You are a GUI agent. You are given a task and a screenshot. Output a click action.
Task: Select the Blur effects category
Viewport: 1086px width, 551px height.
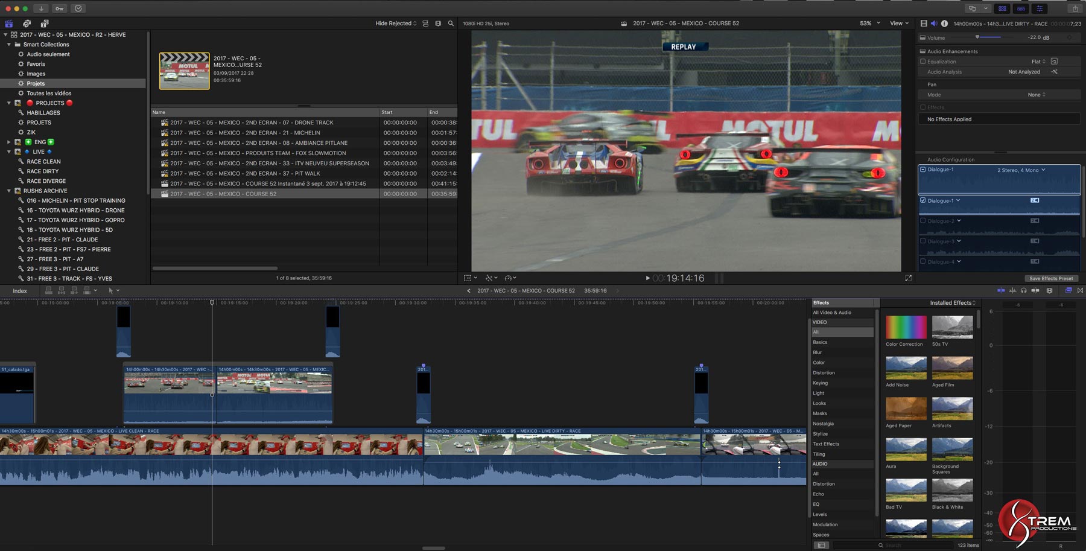(x=818, y=352)
